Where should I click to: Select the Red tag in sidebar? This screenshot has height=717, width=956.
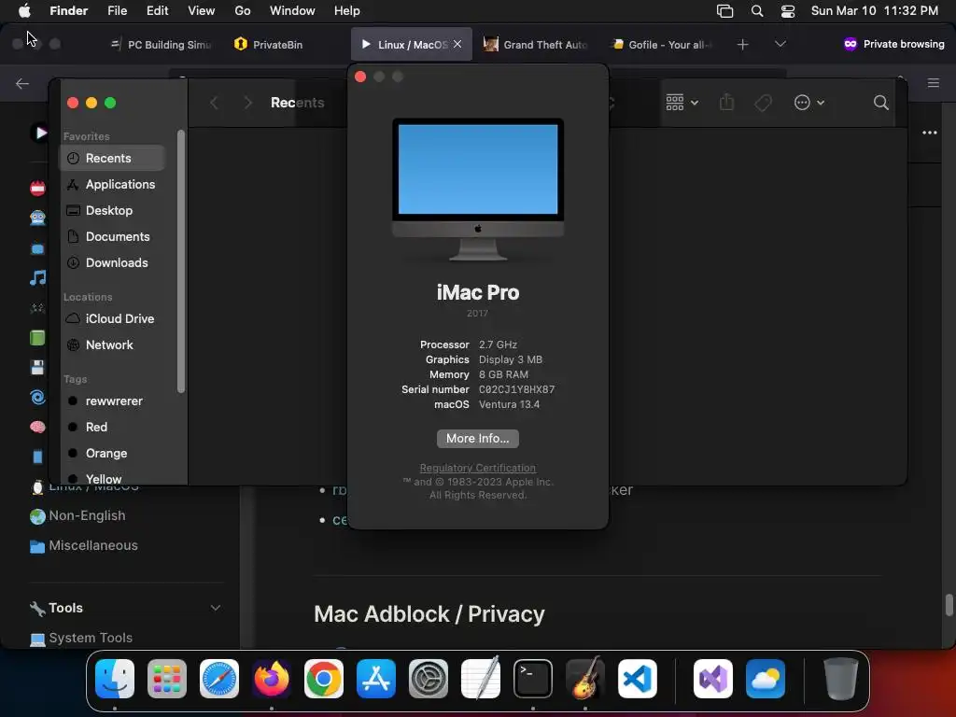[112, 428]
